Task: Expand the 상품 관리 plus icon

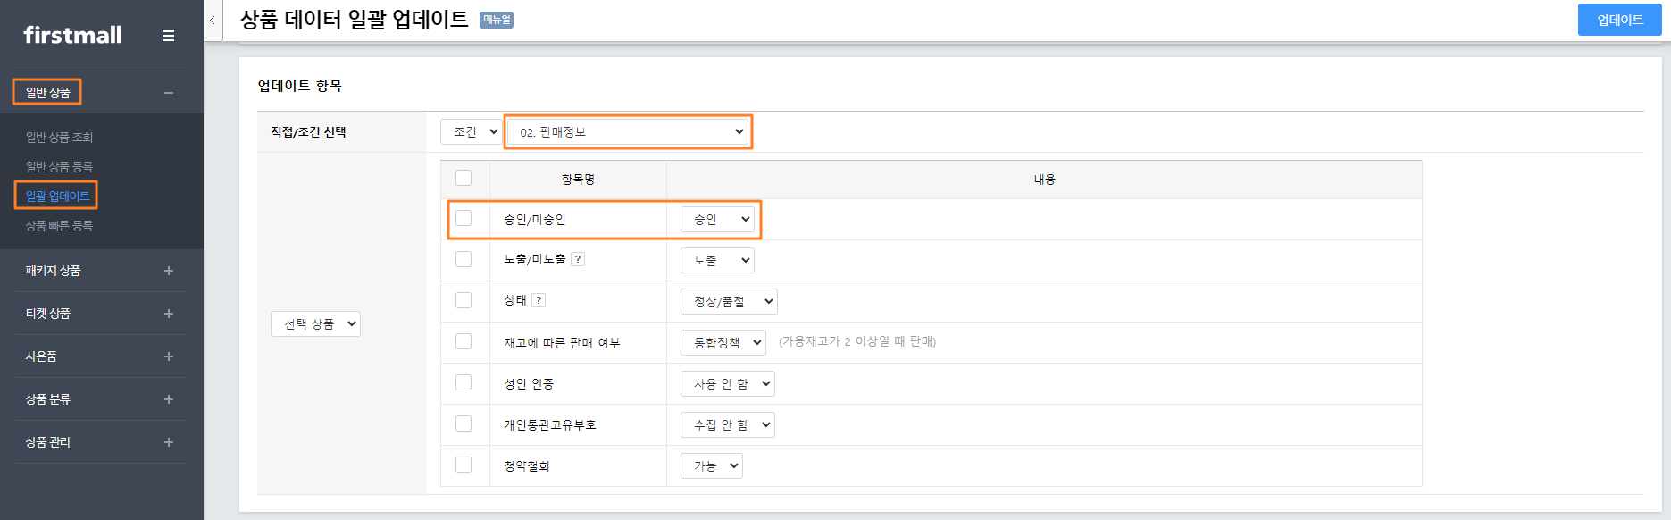Action: point(169,442)
